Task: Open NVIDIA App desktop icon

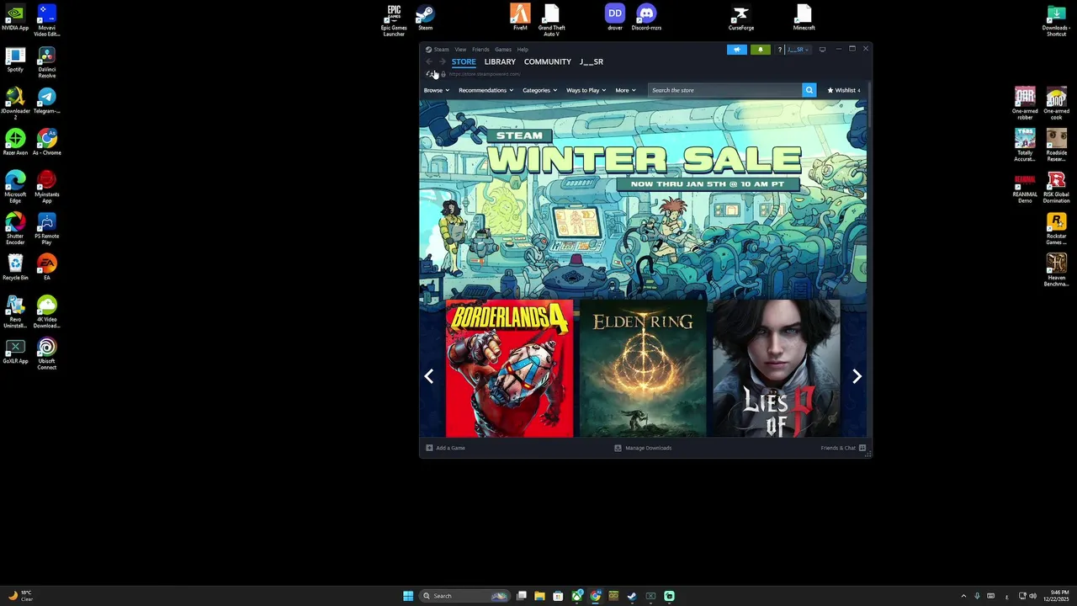Action: point(15,17)
